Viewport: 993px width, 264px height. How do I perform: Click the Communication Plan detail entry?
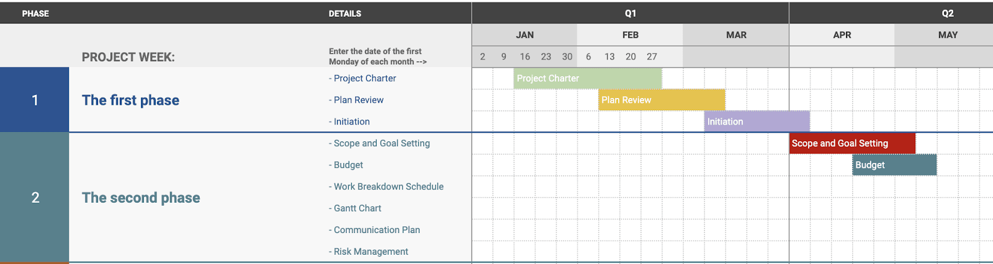pyautogui.click(x=374, y=230)
